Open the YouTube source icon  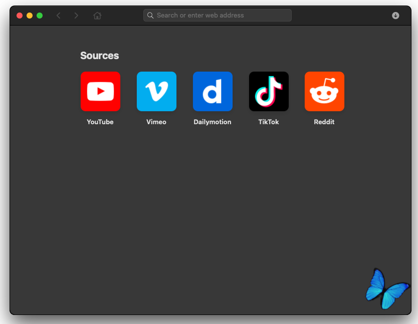coord(100,91)
